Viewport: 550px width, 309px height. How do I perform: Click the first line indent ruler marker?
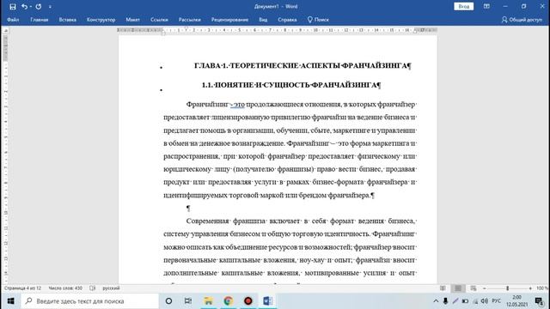coord(186,28)
